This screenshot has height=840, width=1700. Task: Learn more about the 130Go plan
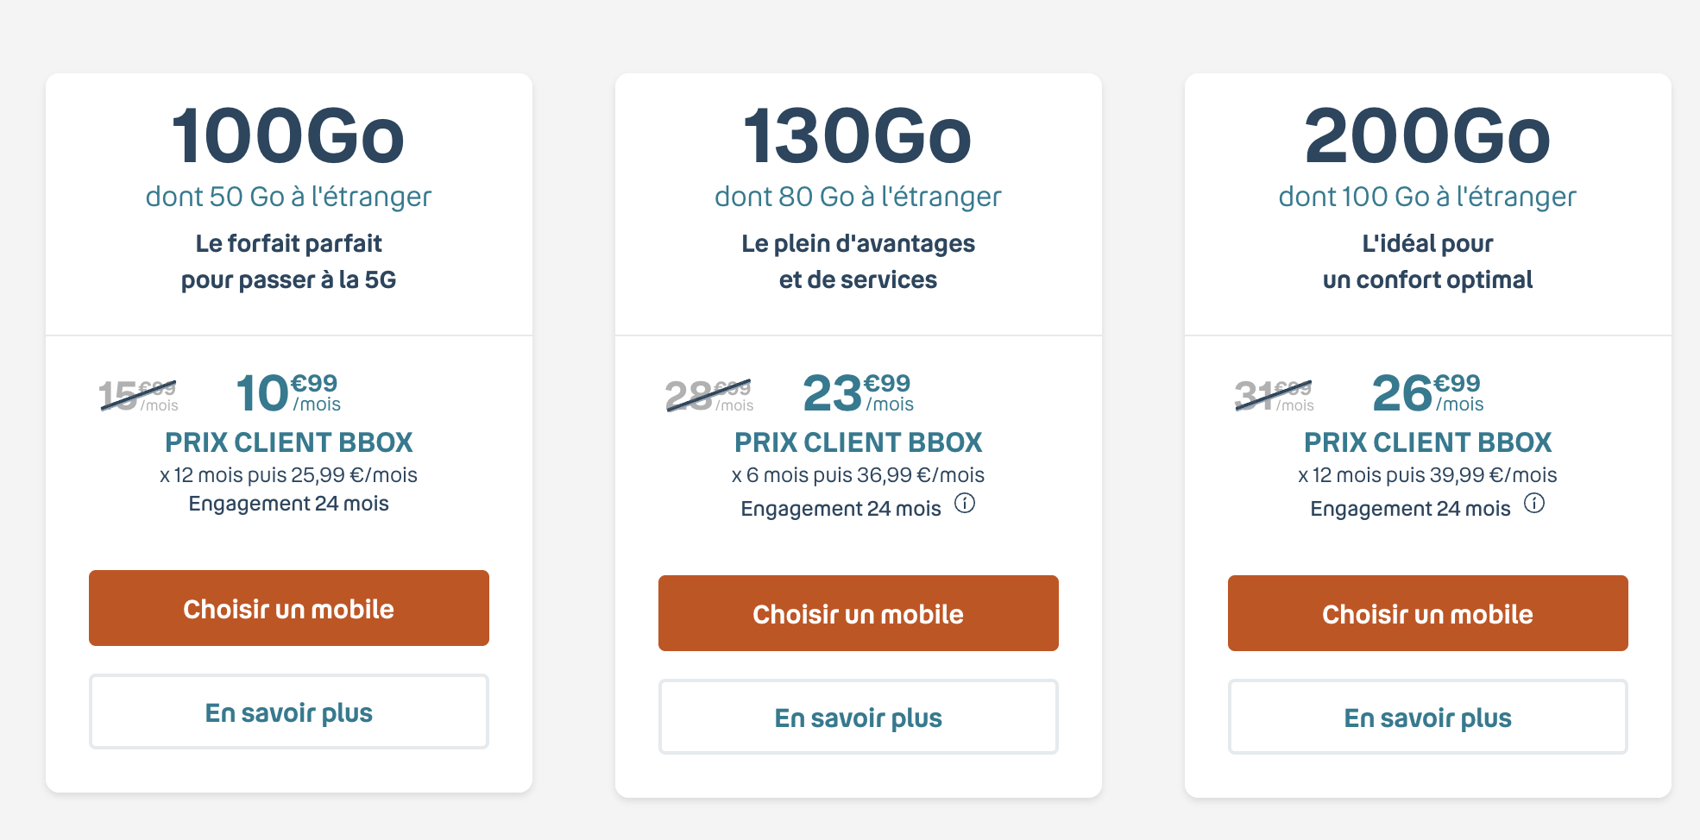[859, 717]
